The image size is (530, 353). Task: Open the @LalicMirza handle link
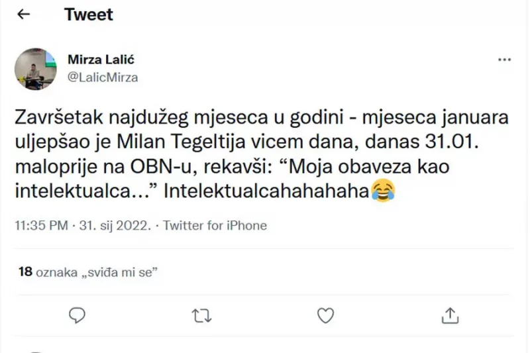point(103,77)
